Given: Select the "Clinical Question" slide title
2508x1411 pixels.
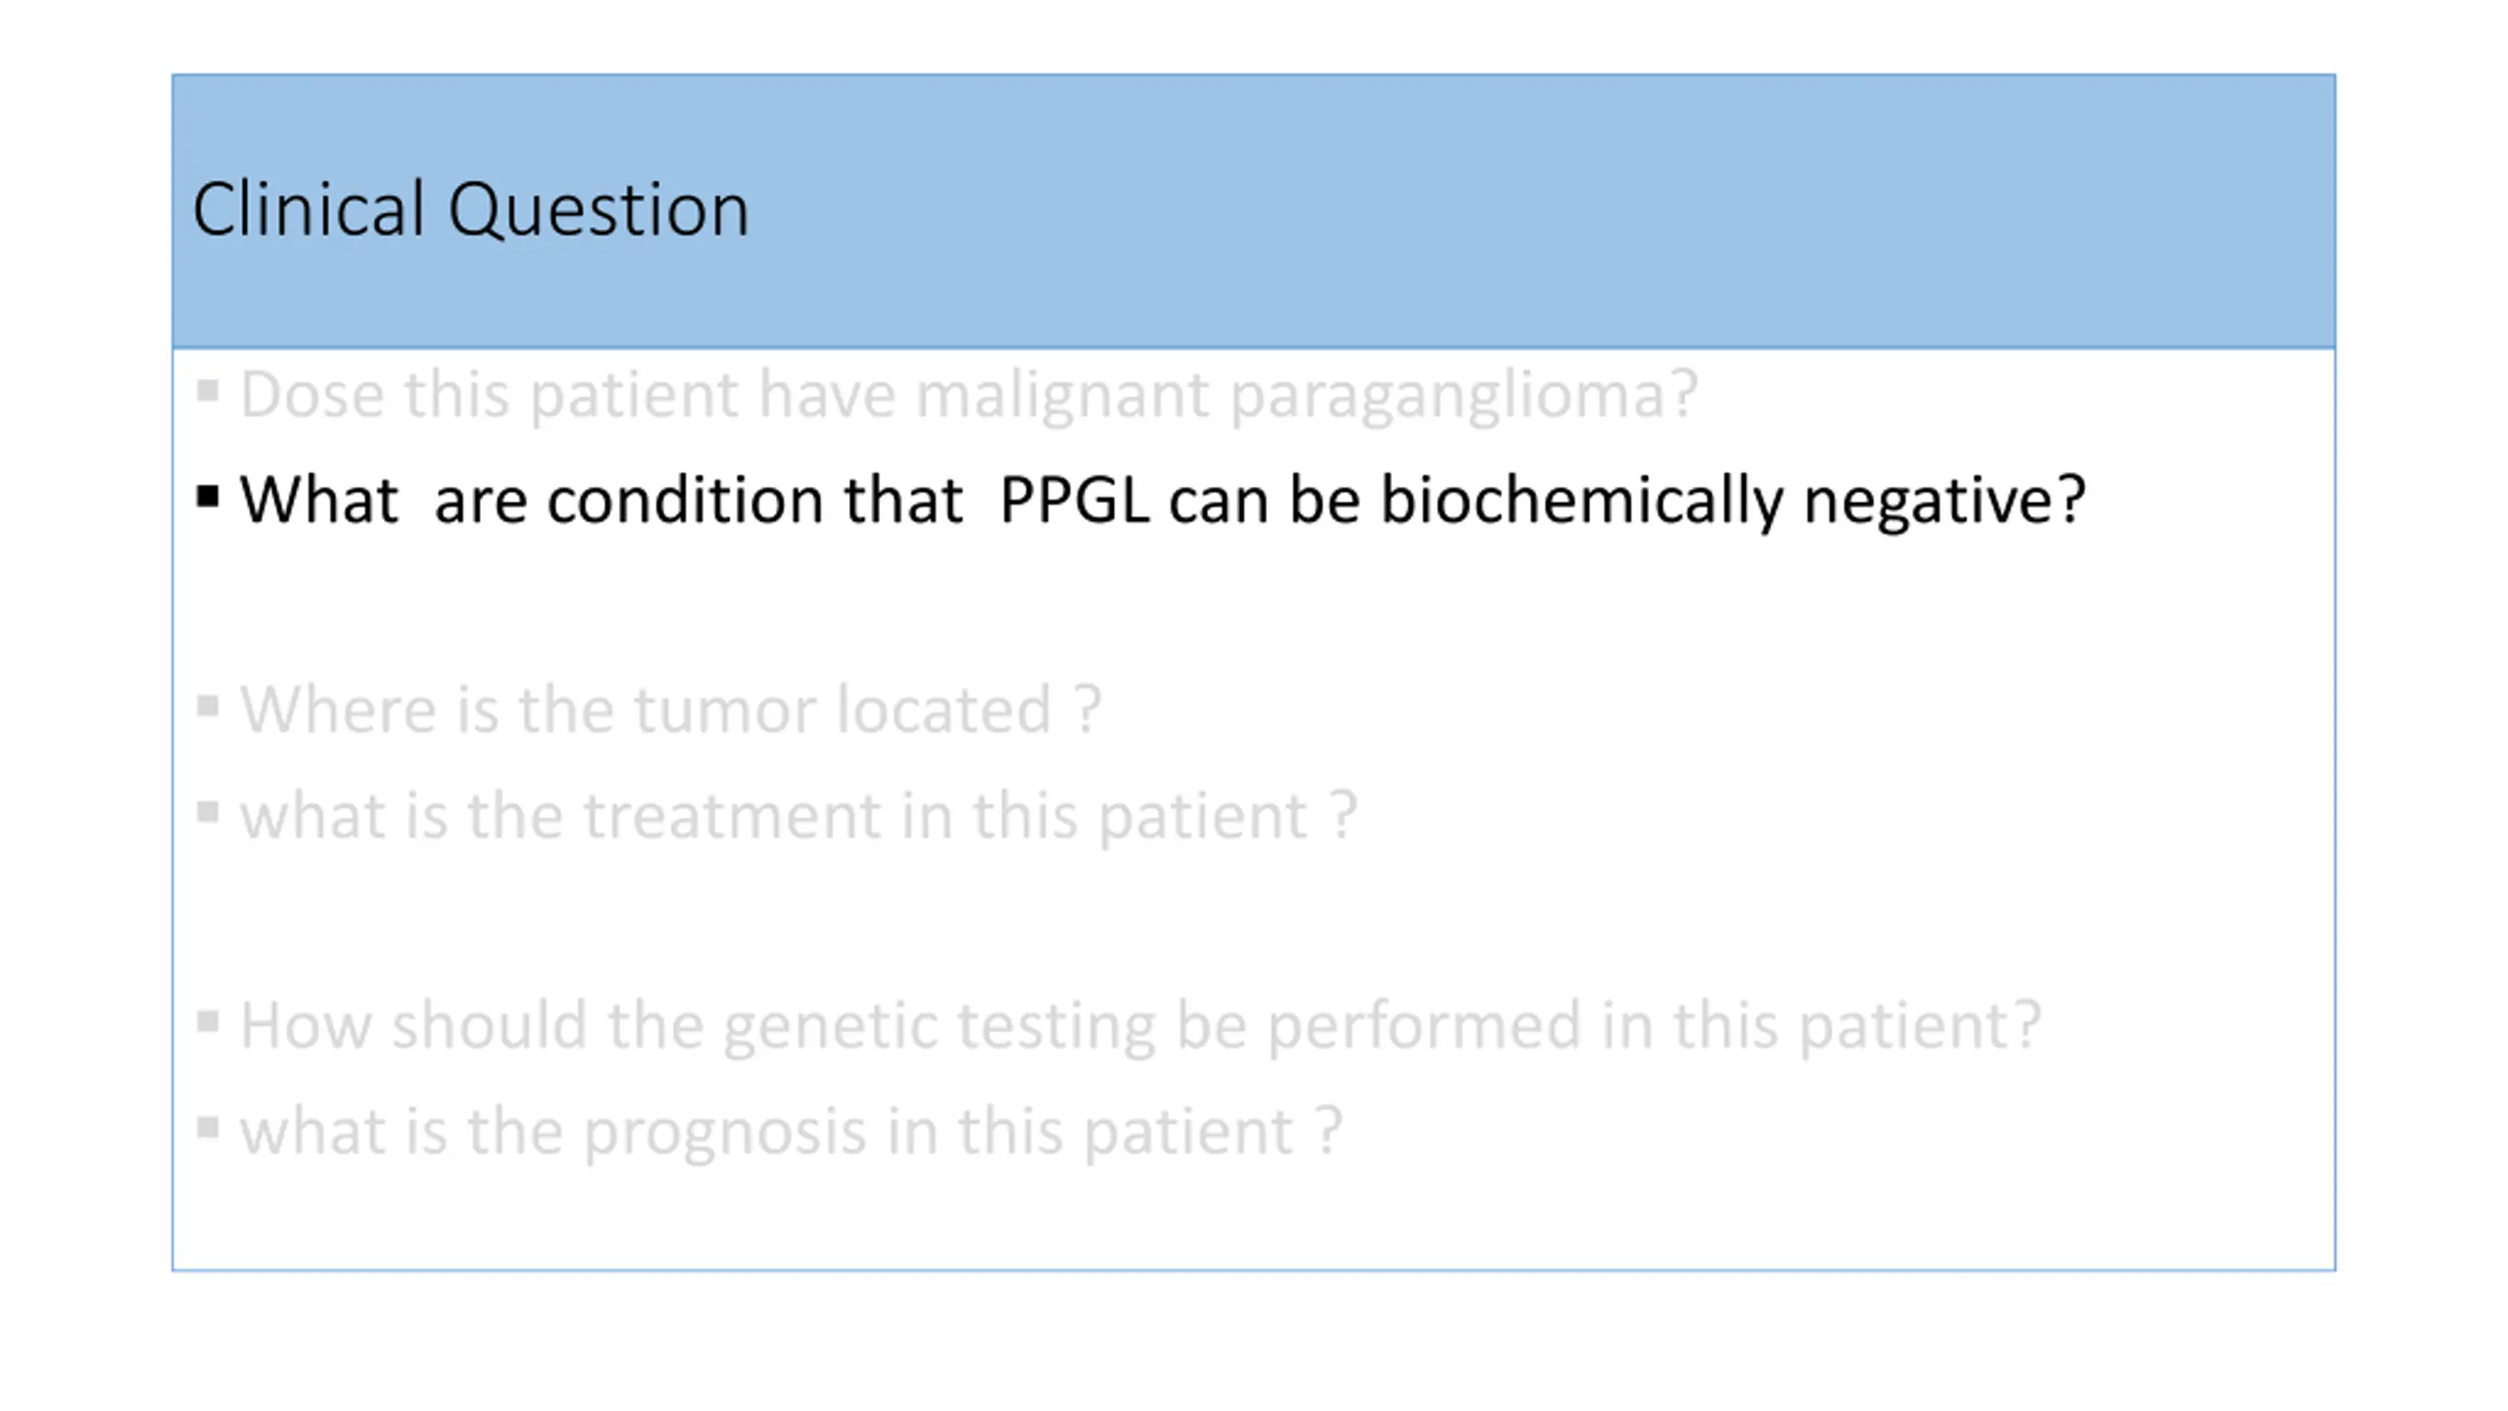Looking at the screenshot, I should click(x=470, y=210).
